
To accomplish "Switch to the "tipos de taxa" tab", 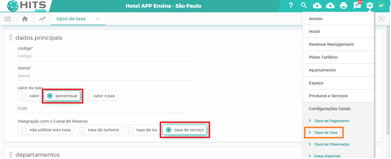I will tap(71, 19).
